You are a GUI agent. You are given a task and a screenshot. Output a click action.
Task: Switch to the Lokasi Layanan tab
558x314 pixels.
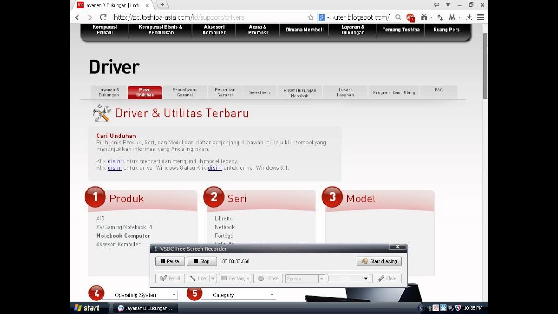click(x=345, y=92)
